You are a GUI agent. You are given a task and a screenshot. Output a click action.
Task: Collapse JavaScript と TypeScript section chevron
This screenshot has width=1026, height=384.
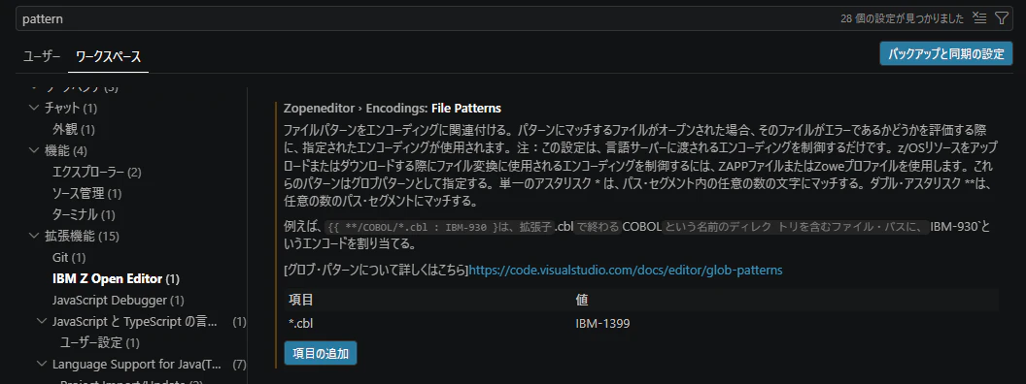pos(43,321)
